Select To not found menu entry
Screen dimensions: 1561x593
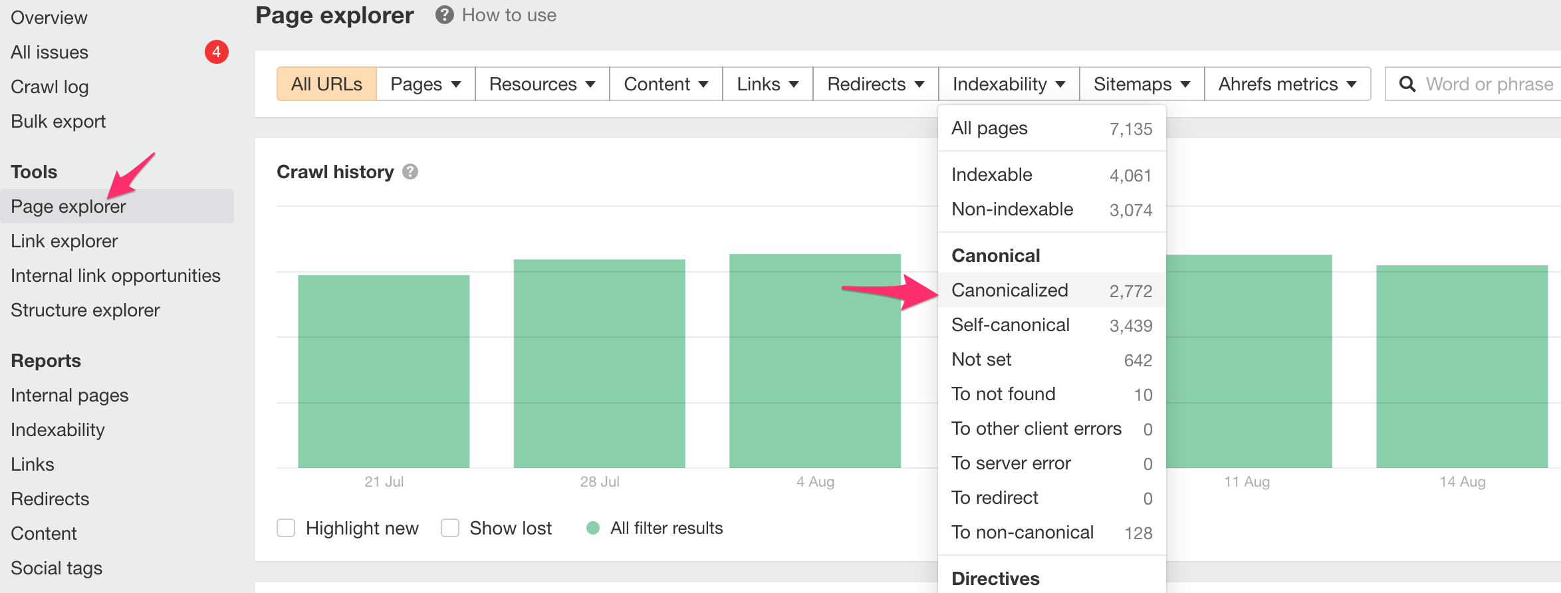click(x=1052, y=394)
